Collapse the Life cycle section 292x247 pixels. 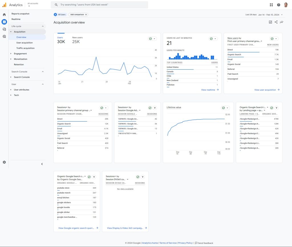click(43, 26)
